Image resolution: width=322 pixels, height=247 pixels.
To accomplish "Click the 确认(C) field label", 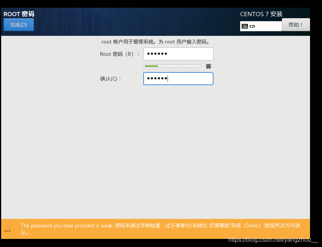I will pos(110,79).
